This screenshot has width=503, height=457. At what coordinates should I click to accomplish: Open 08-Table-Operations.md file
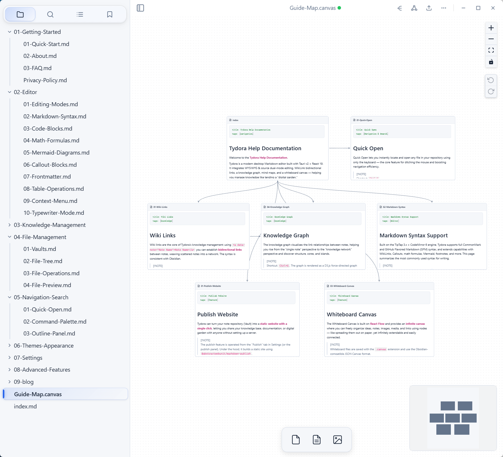pos(54,189)
